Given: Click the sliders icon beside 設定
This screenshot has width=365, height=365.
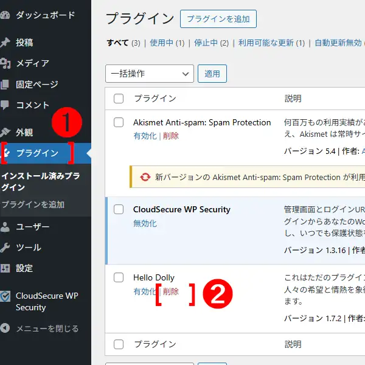Looking at the screenshot, I should click(5, 268).
